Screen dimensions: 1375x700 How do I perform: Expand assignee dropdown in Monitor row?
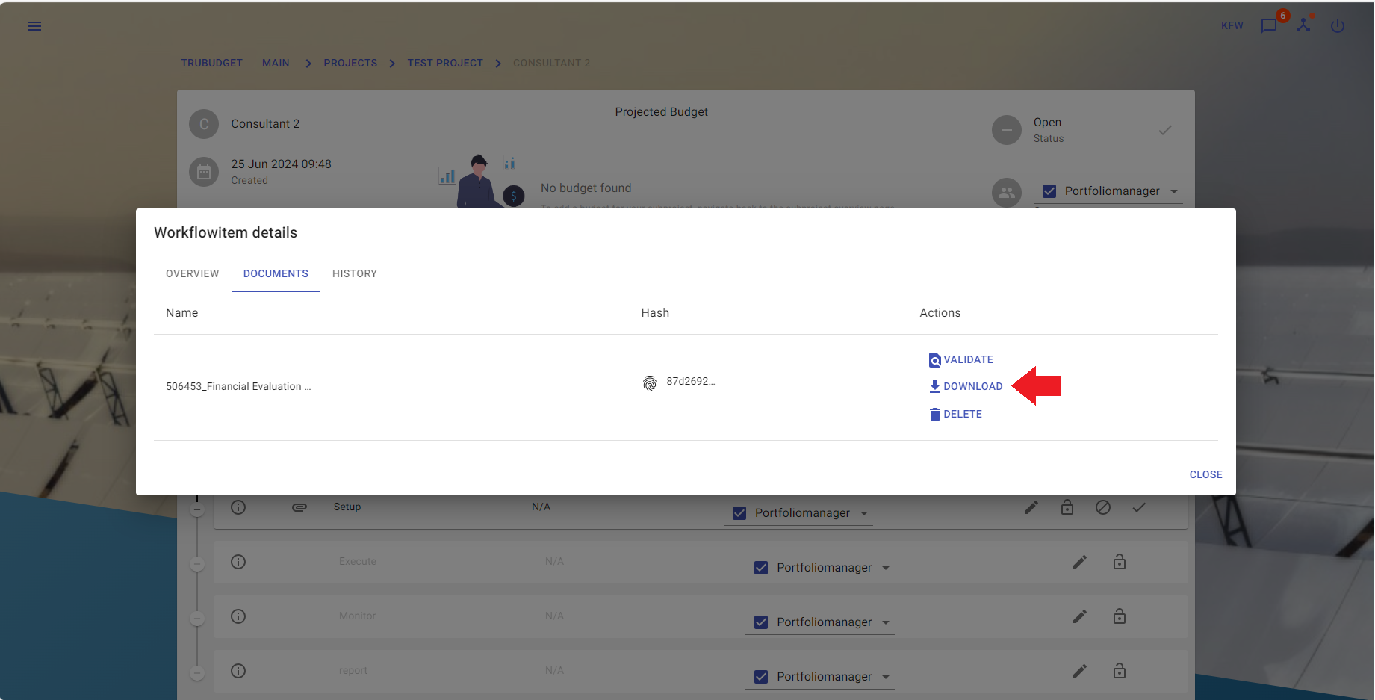(886, 622)
